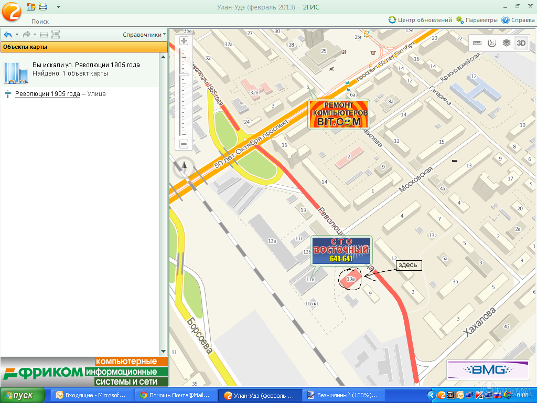Open the map layers stack icon
This screenshot has width=537, height=403.
[506, 43]
